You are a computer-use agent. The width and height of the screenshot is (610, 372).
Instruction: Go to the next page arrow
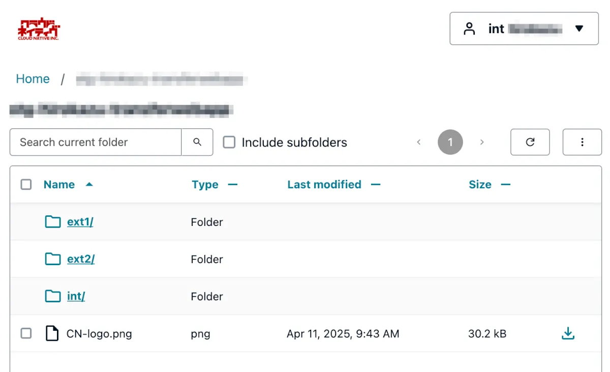pos(482,142)
